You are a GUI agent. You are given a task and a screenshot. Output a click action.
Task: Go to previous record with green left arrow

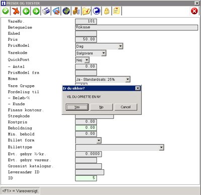point(26,11)
